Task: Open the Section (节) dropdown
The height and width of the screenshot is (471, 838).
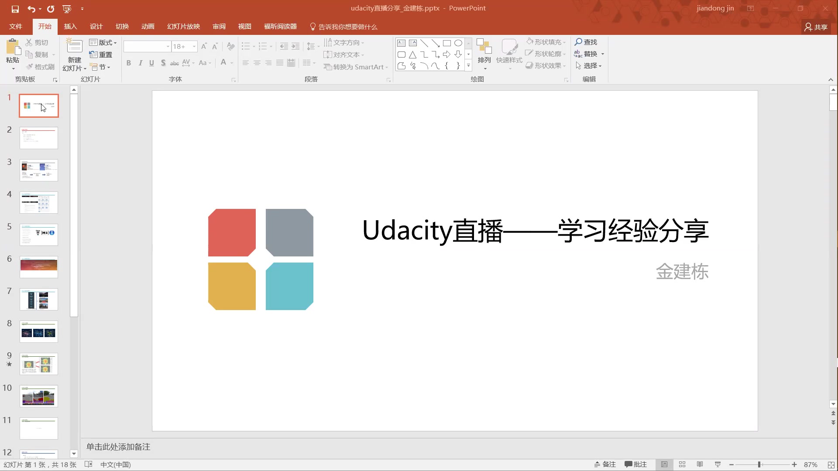Action: coord(100,67)
